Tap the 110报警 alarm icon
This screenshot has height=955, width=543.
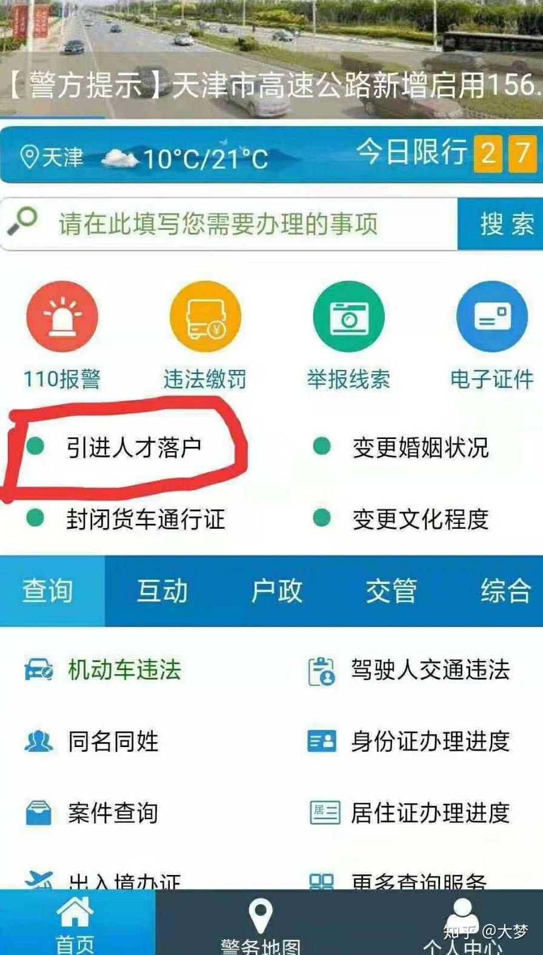click(x=62, y=317)
